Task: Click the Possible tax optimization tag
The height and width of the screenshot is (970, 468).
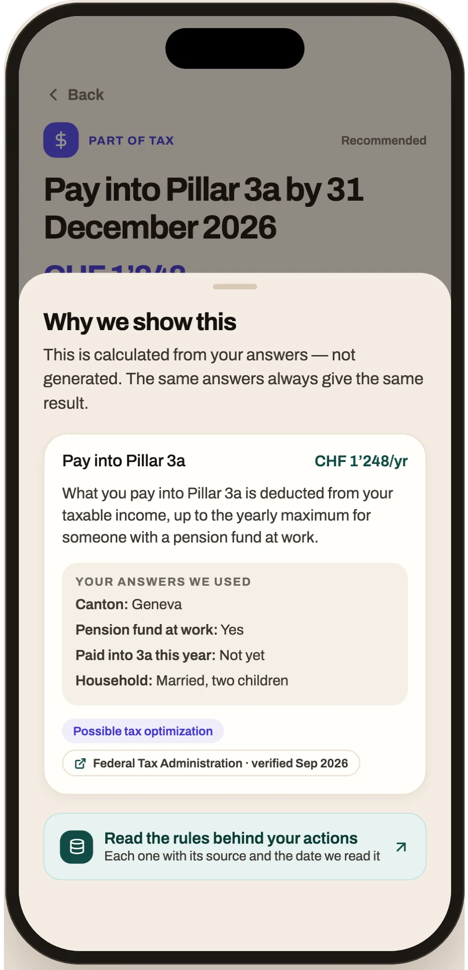Action: click(x=143, y=731)
